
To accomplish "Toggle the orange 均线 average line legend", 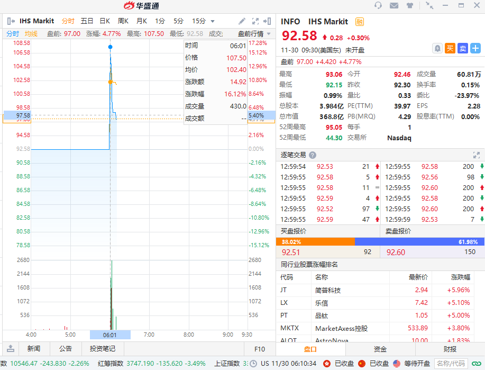I will (x=31, y=34).
